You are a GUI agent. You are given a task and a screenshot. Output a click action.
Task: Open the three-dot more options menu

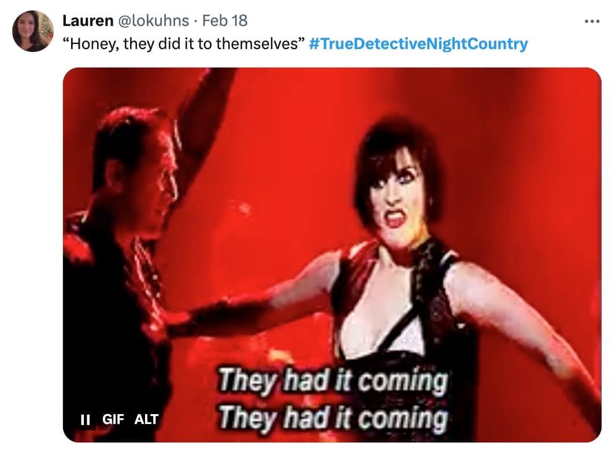592,21
